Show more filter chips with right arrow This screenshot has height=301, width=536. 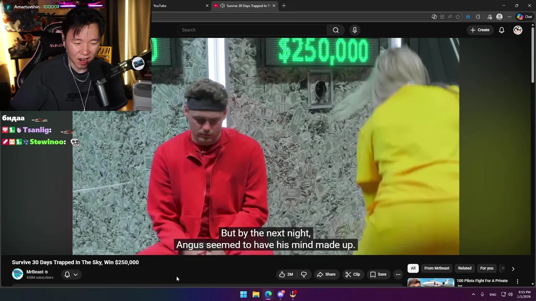tap(513, 268)
